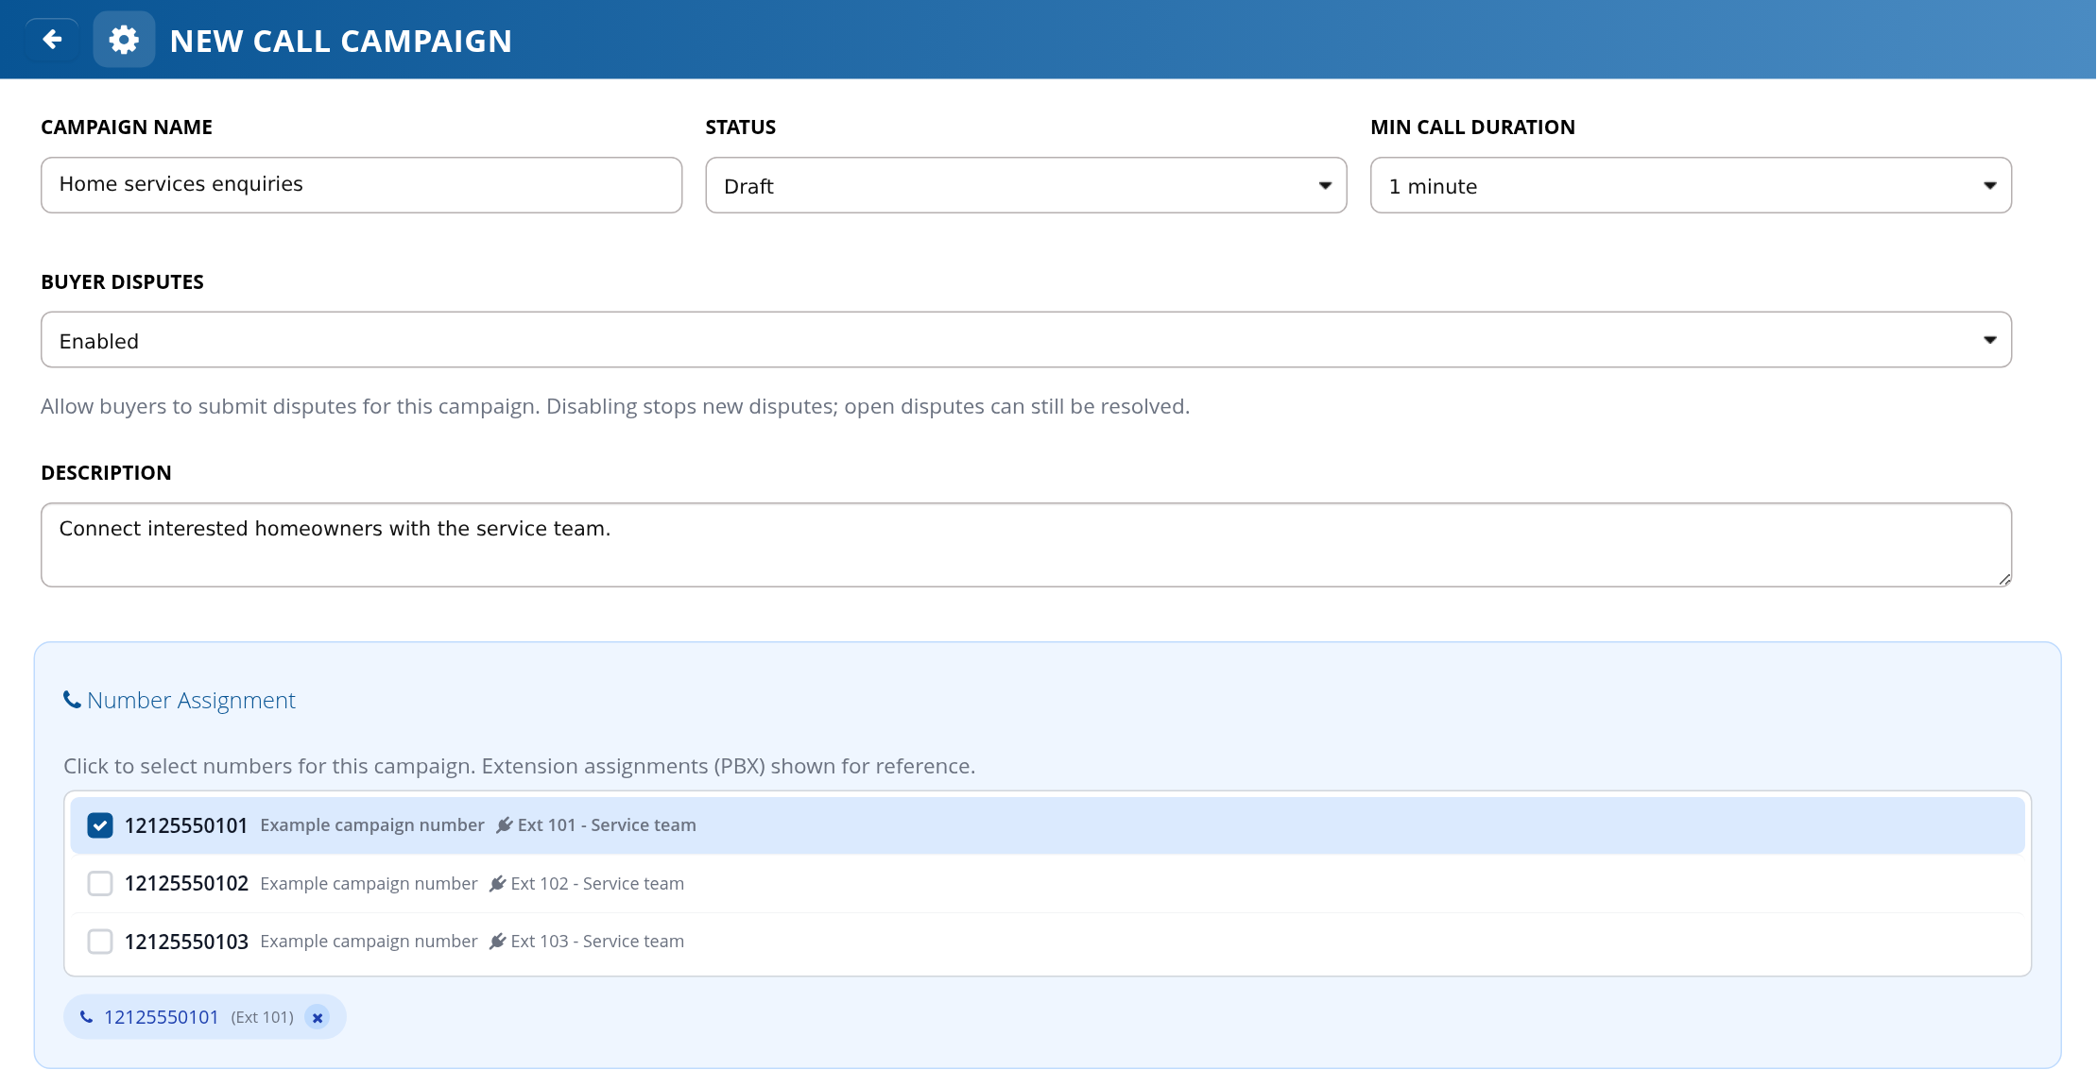
Task: Click plug icon beside Ext 101
Action: click(x=505, y=825)
